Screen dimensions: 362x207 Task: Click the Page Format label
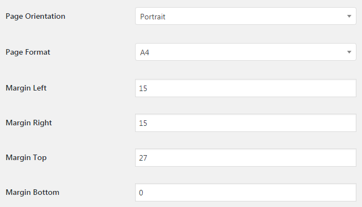(28, 52)
